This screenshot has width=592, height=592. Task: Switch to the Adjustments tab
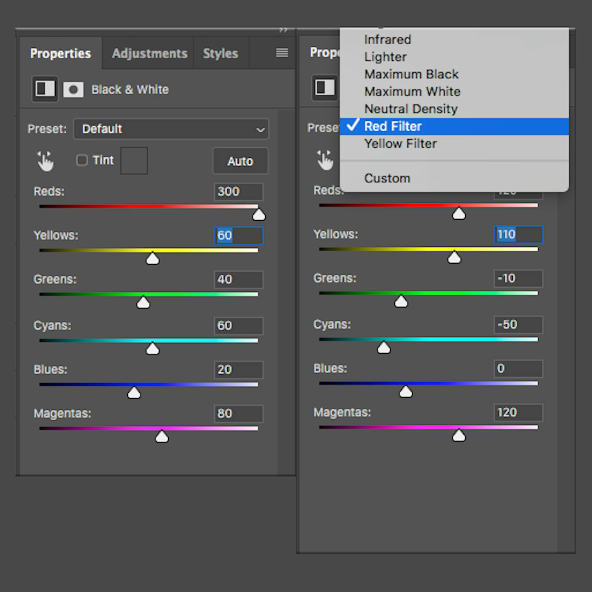click(x=150, y=53)
